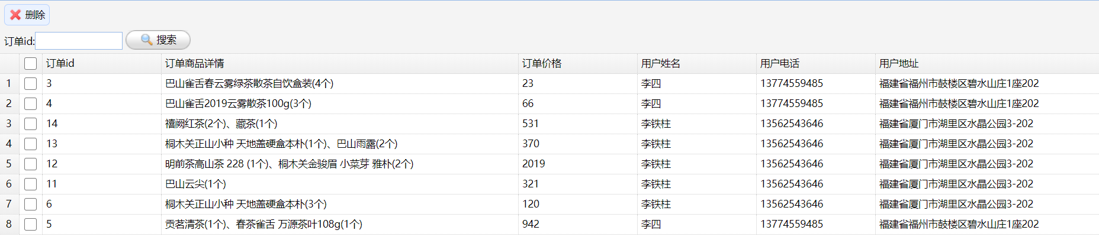
Task: Select the row with 巴山云尖(1个)
Action: click(195, 184)
